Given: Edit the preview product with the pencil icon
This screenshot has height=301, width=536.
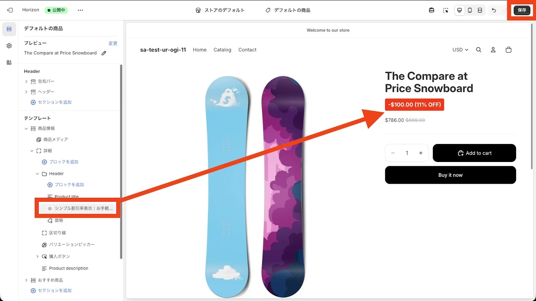Looking at the screenshot, I should click(x=103, y=53).
